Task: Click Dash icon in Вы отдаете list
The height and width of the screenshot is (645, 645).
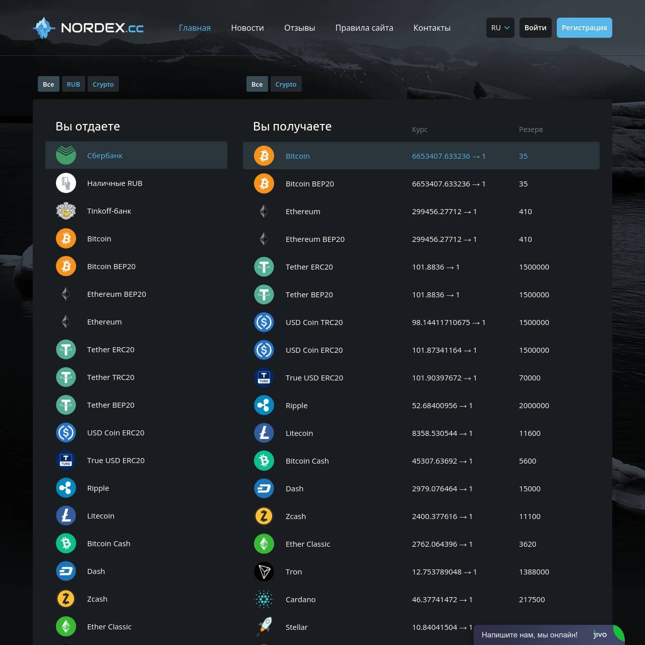Action: [x=66, y=571]
